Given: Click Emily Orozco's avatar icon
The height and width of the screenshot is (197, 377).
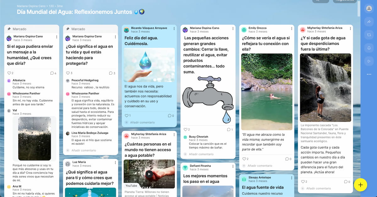Looking at the screenshot, I should pos(244,30).
